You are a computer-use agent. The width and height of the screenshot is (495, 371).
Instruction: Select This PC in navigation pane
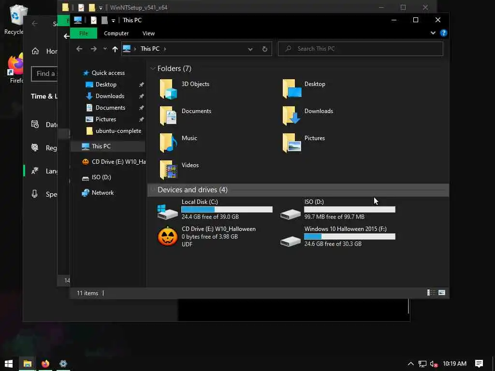pos(108,146)
